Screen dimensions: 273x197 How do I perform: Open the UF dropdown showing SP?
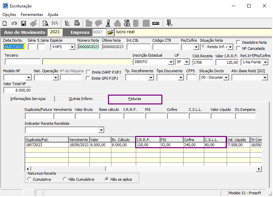tap(187, 62)
